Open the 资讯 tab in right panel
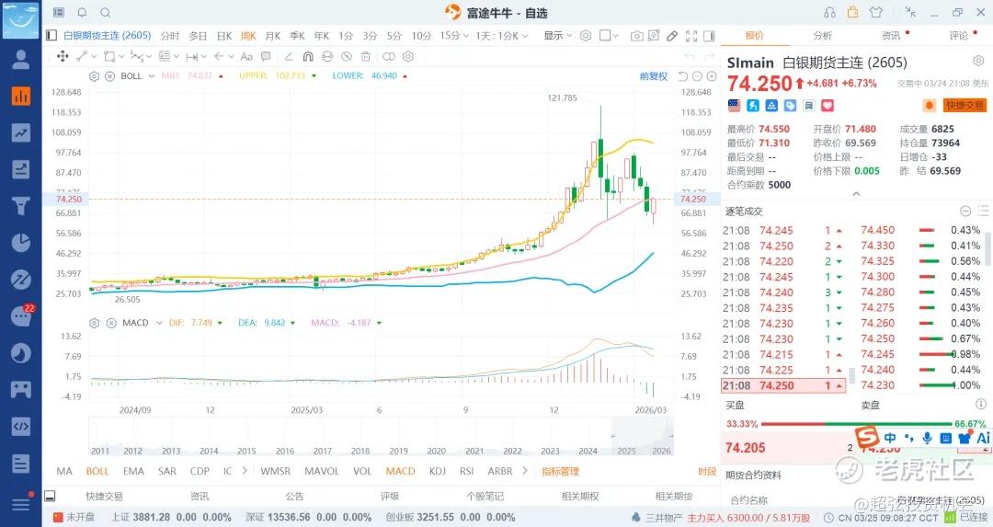 [x=891, y=36]
